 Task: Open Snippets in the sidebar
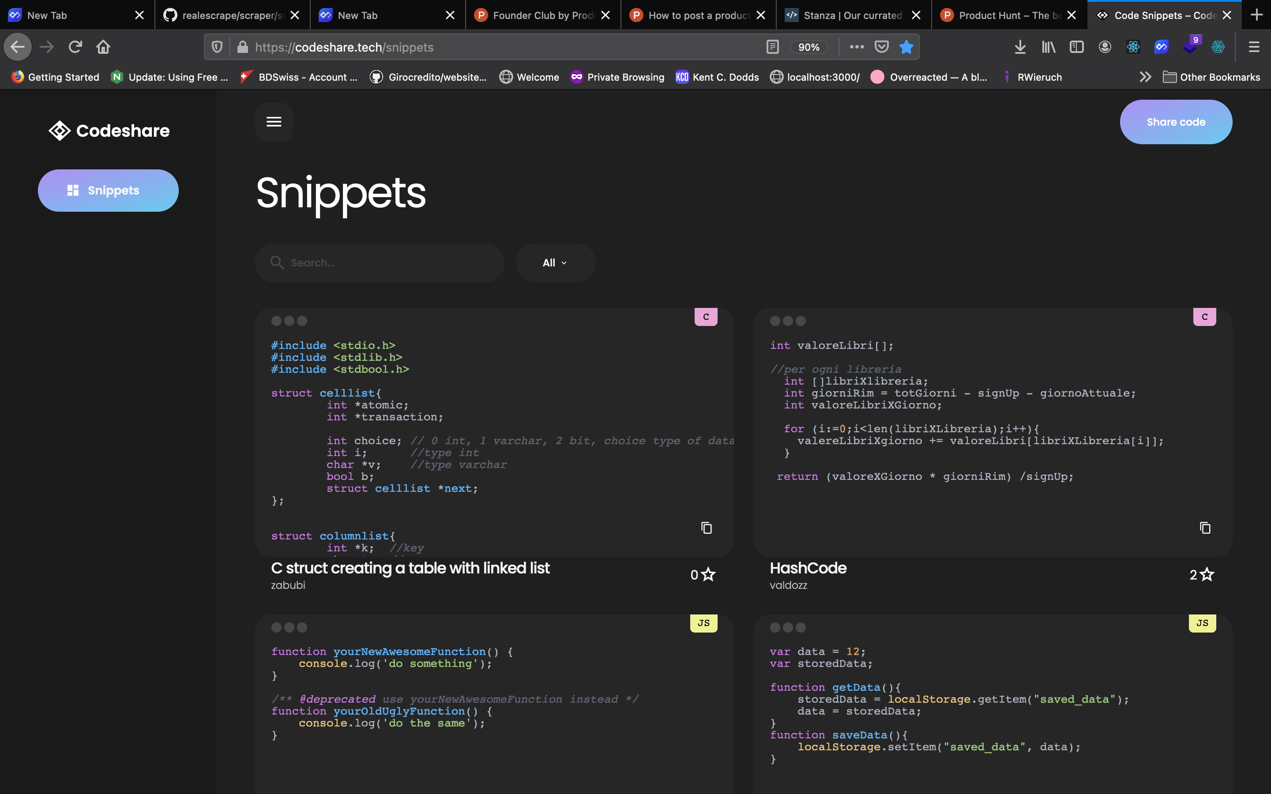coord(108,191)
